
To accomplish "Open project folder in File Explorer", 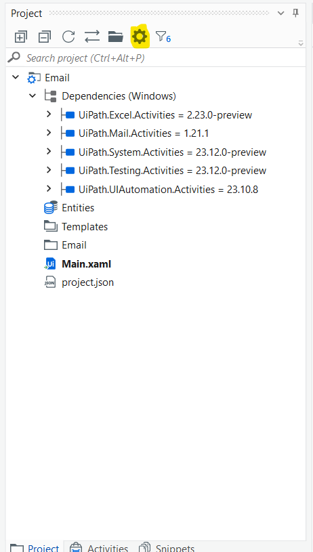I will pos(115,37).
